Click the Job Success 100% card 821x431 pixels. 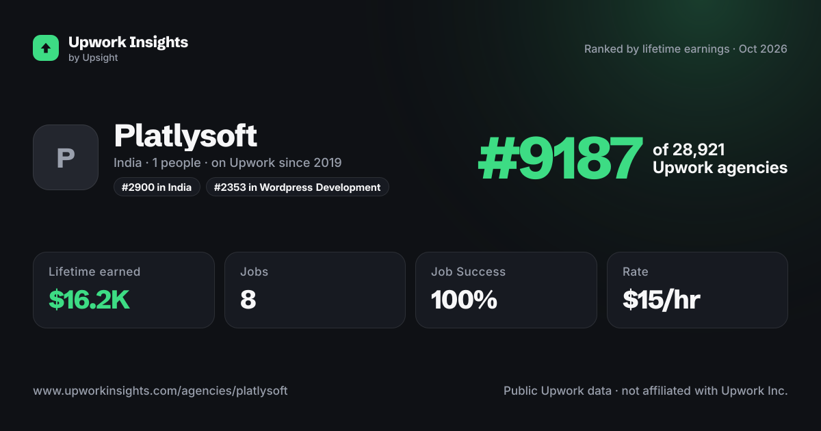[506, 290]
